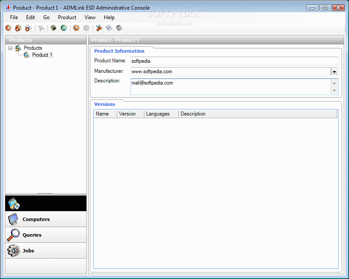Click the Jobs gear icon
The image size is (349, 279).
coord(14,251)
